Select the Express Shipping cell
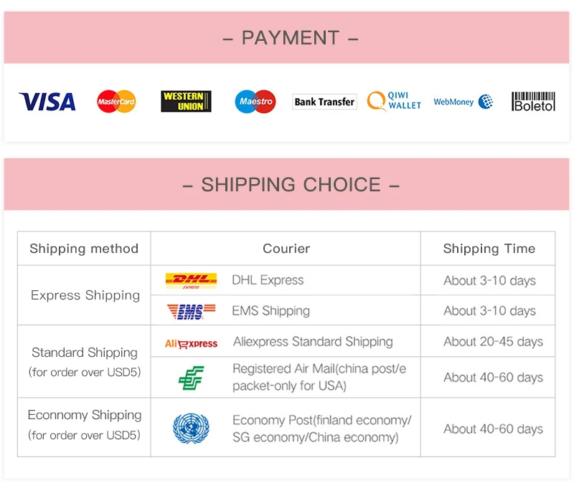This screenshot has width=574, height=483. point(84,295)
